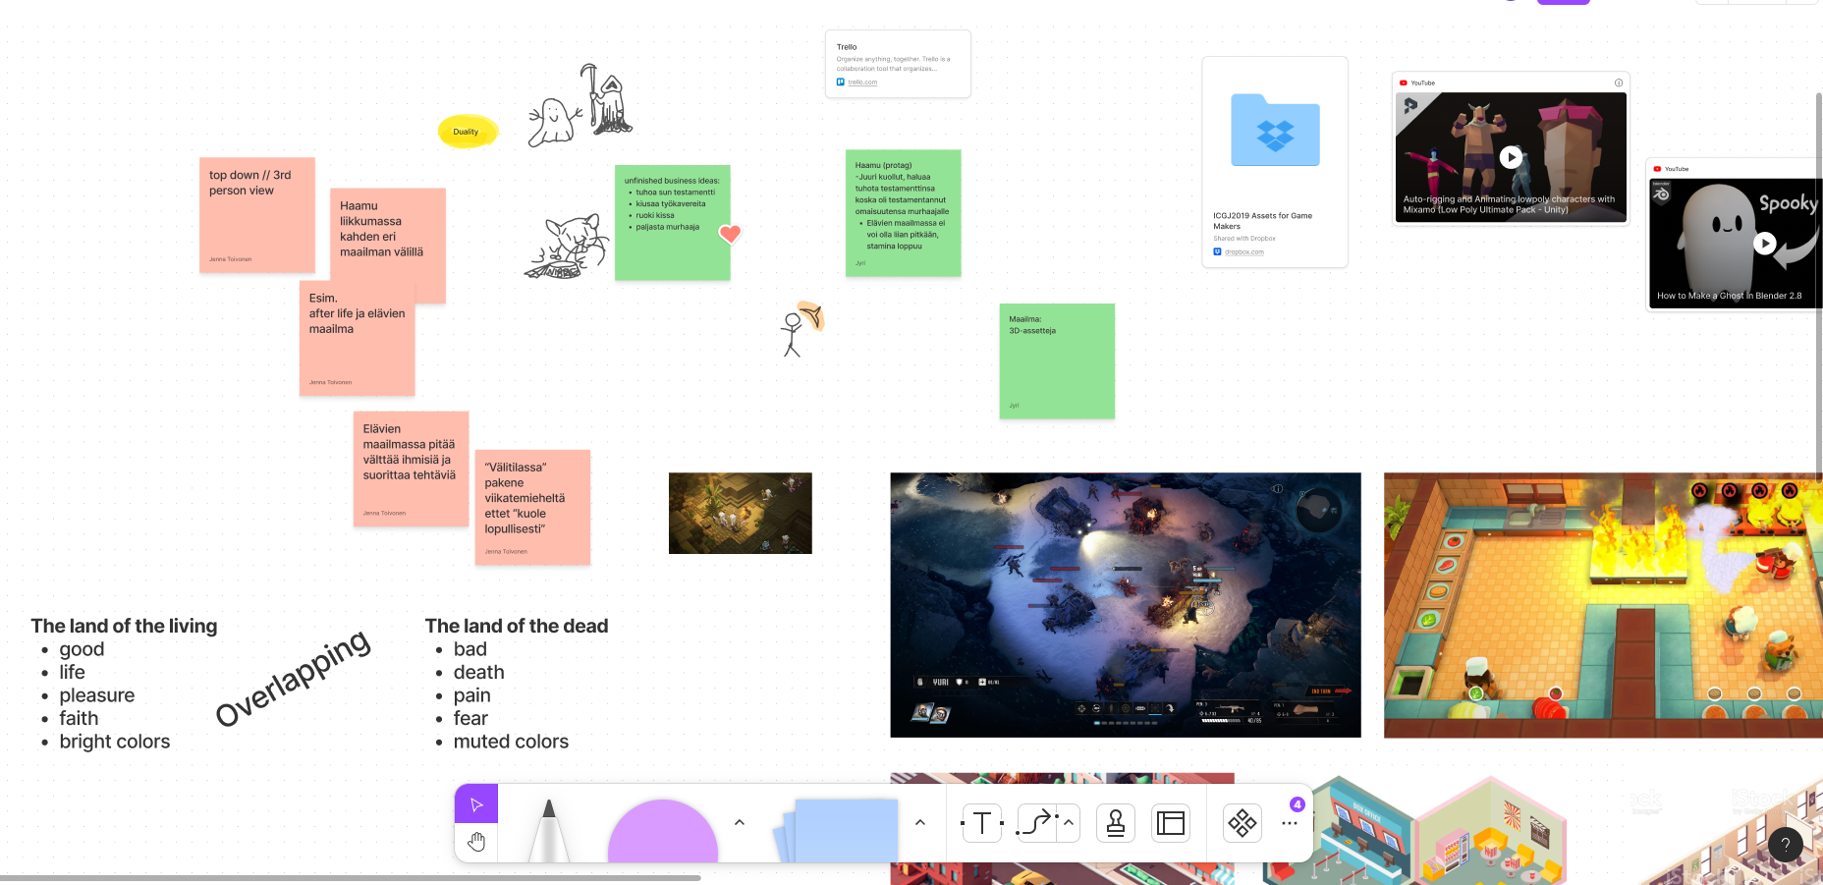Click info icon on first YouTube card
Image resolution: width=1823 pixels, height=885 pixels.
point(1619,83)
